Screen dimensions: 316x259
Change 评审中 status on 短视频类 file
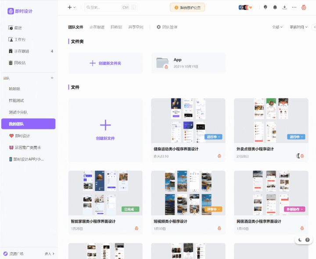click(x=213, y=209)
